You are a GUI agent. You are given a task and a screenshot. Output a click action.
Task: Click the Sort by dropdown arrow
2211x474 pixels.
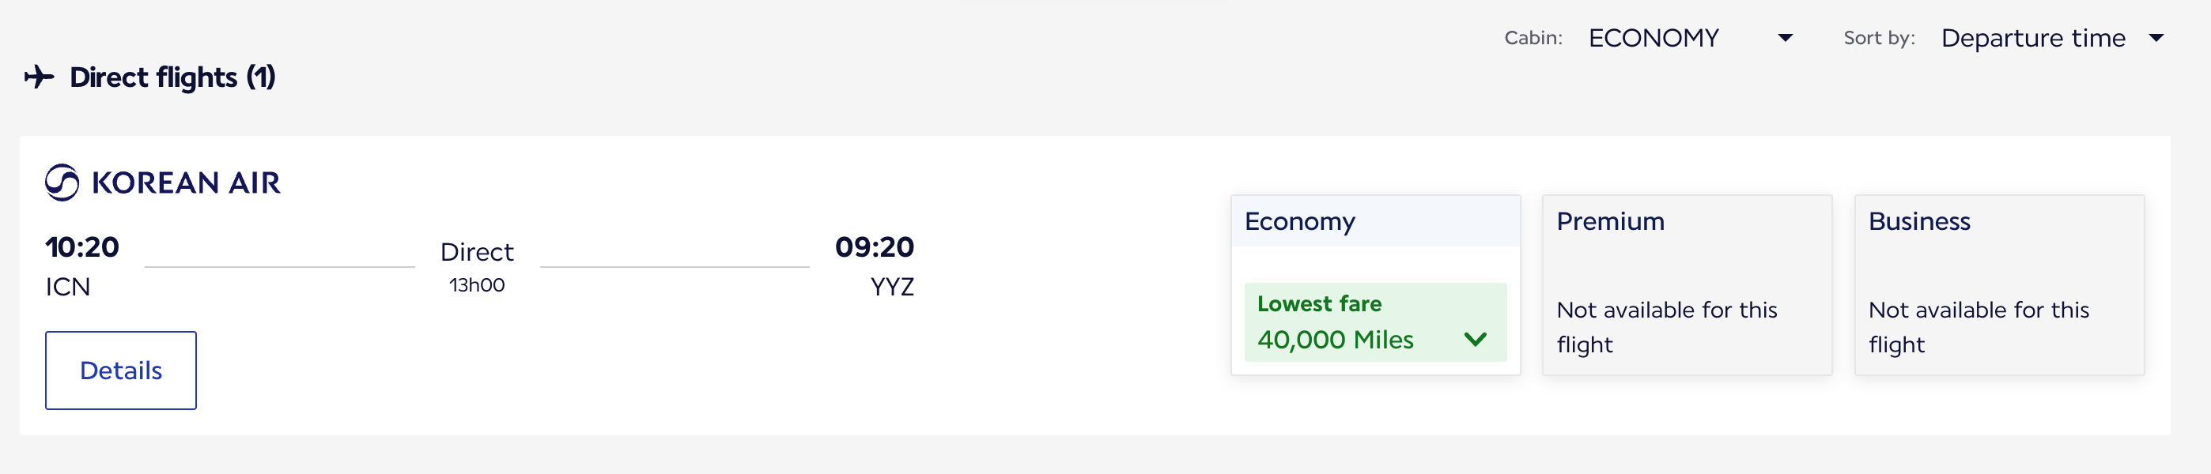[x=2164, y=38]
